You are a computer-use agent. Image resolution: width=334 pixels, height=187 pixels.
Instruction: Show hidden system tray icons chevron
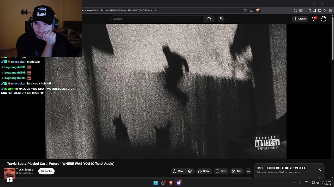(x=295, y=183)
